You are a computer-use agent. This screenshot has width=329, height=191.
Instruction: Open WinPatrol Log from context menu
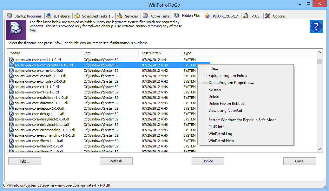coord(246,134)
